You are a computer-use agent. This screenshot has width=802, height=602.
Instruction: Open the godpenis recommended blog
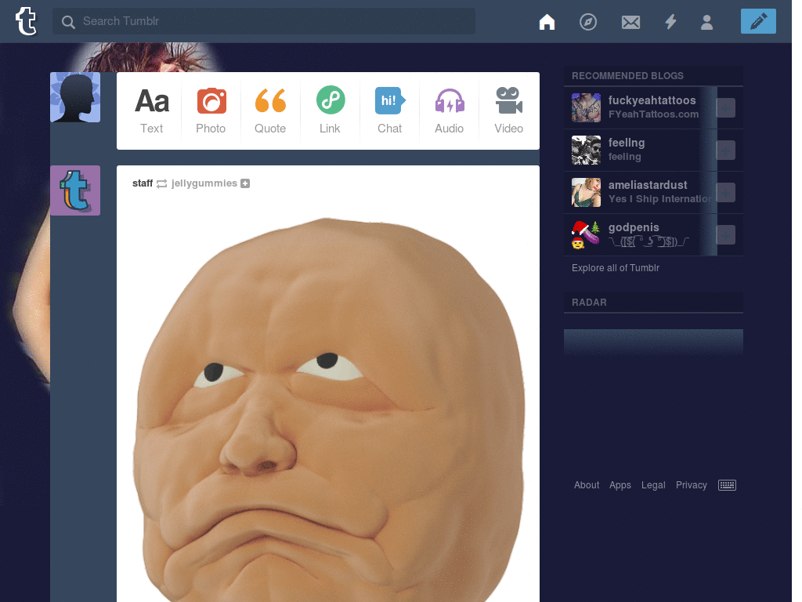pos(634,227)
